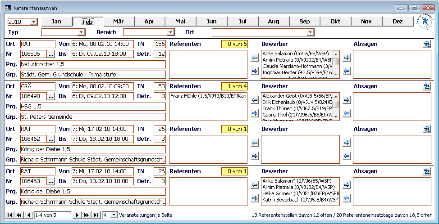Click left arrow from Absagen in event 106463

pos(347,198)
